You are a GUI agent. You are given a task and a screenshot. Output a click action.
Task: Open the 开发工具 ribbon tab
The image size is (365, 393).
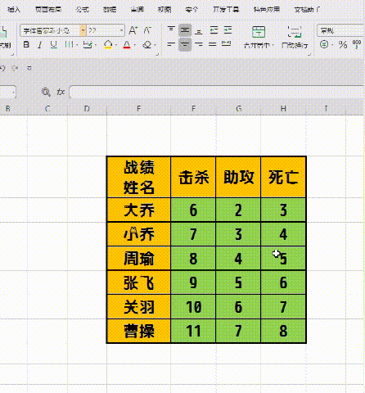[226, 10]
